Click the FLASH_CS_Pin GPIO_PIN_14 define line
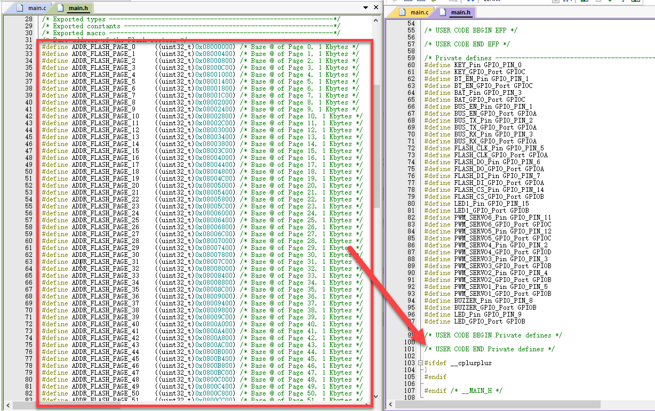655x411 pixels. [484, 190]
